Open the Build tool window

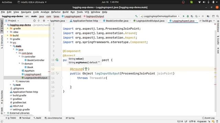coord(37,118)
